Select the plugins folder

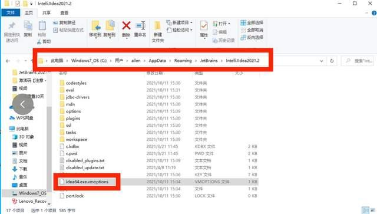pyautogui.click(x=73, y=118)
